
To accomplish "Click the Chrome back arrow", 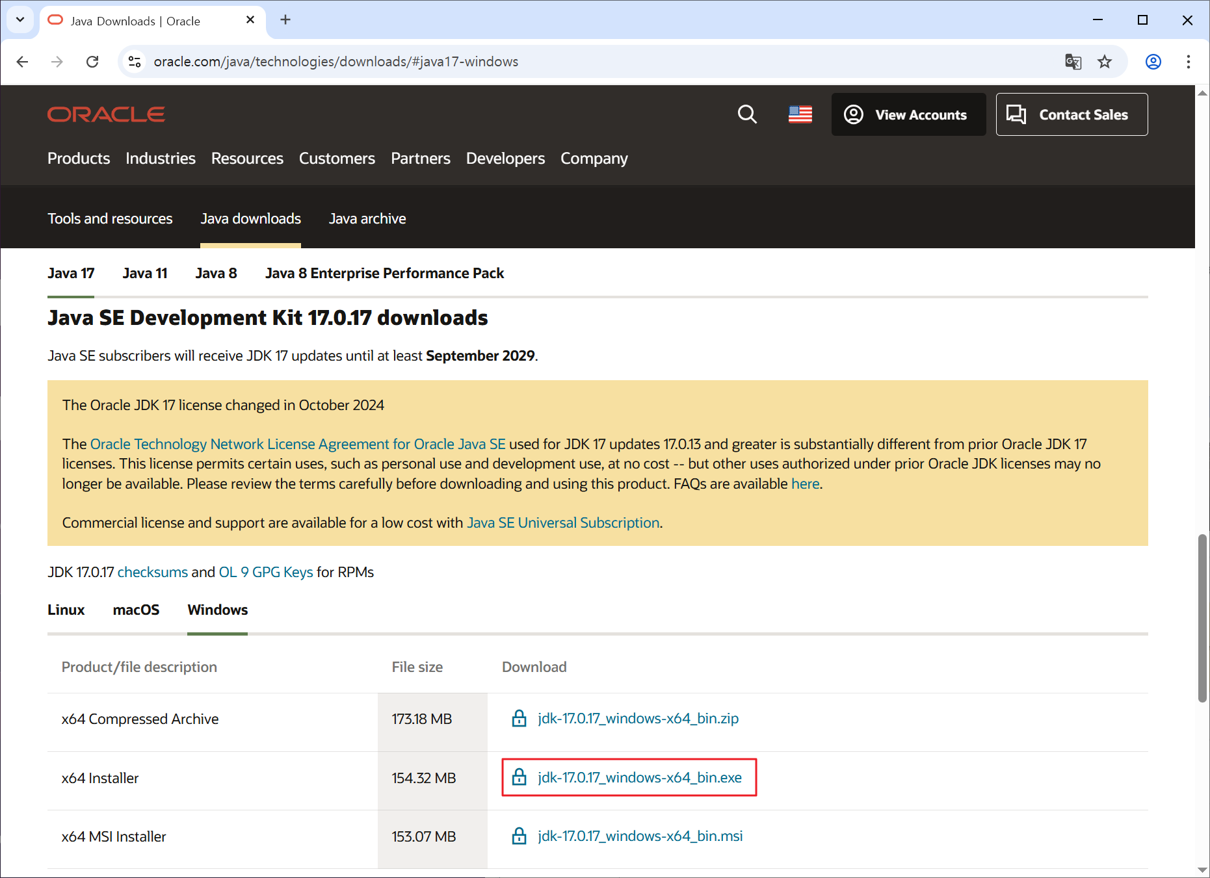I will point(22,62).
